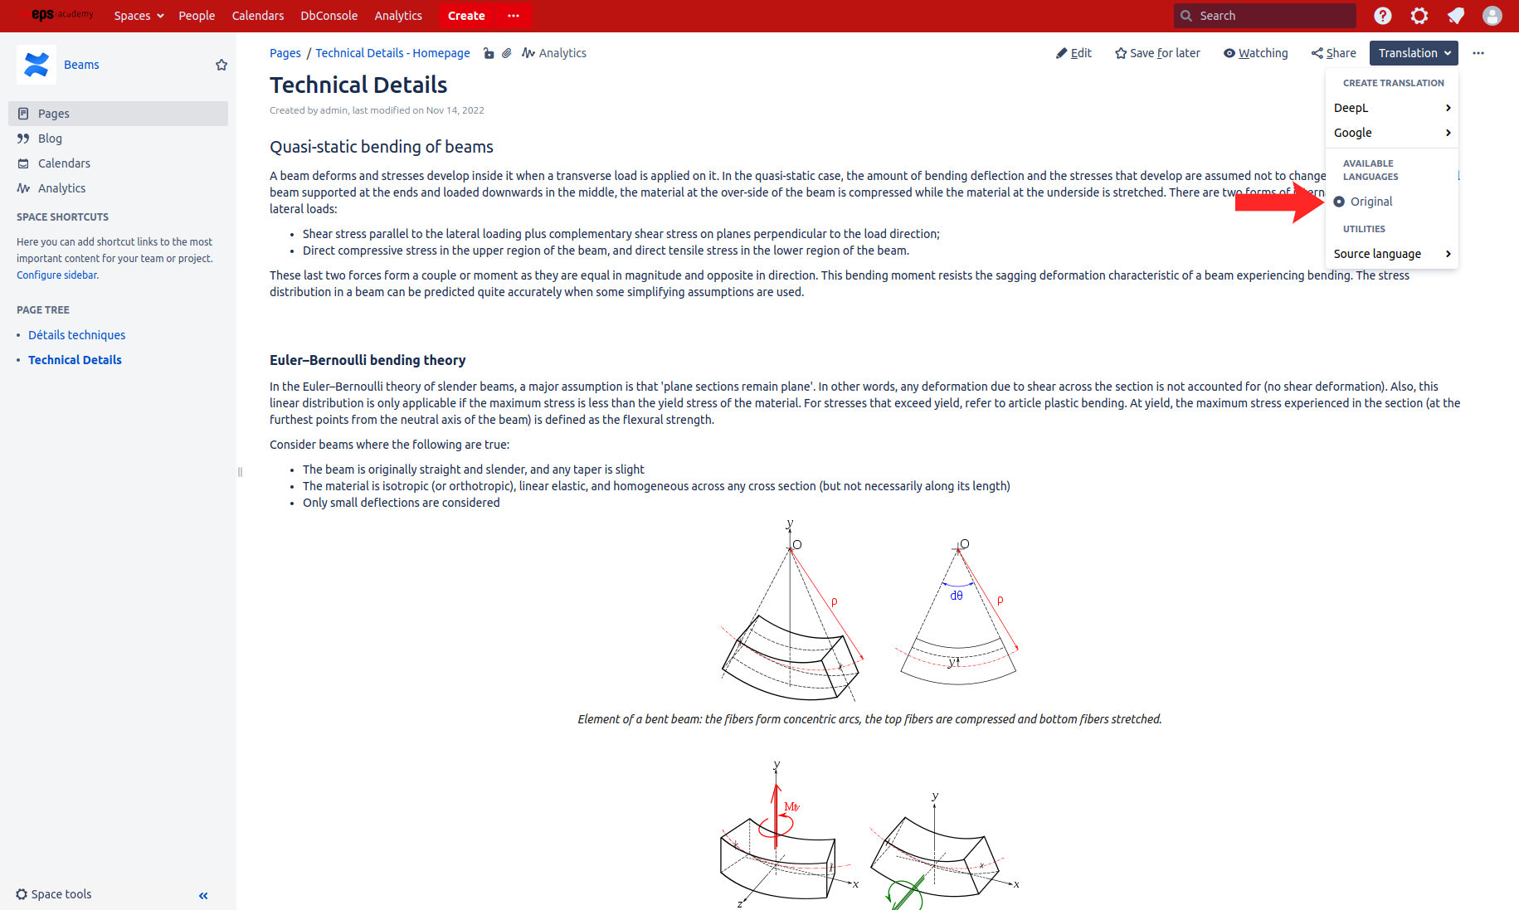Star the Beams space
The height and width of the screenshot is (910, 1519).
[222, 65]
